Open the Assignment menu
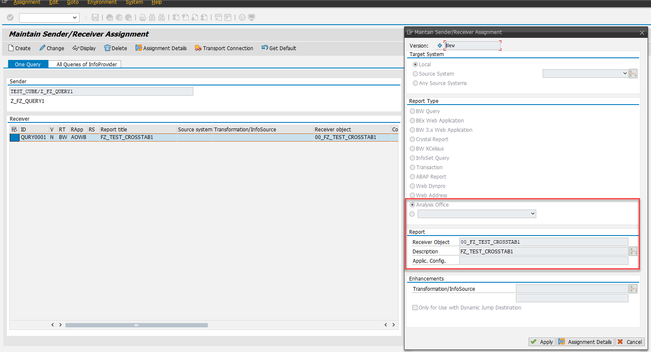Screen dimensions: 651x352 (x=27, y=3)
